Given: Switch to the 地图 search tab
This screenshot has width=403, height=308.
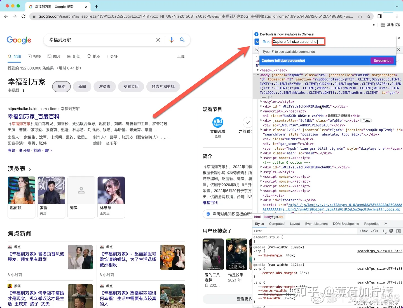Looking at the screenshot, I should (x=94, y=56).
